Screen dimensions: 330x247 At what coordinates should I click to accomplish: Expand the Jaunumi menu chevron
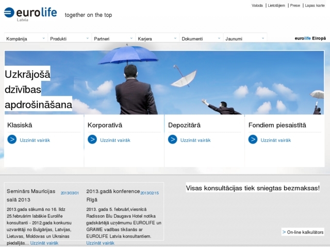point(263,38)
